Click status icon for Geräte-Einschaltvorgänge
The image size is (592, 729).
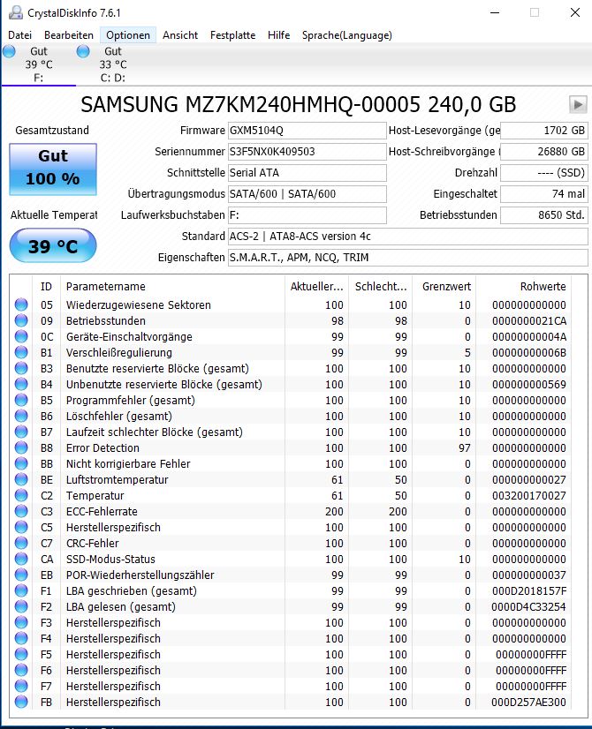[21, 336]
